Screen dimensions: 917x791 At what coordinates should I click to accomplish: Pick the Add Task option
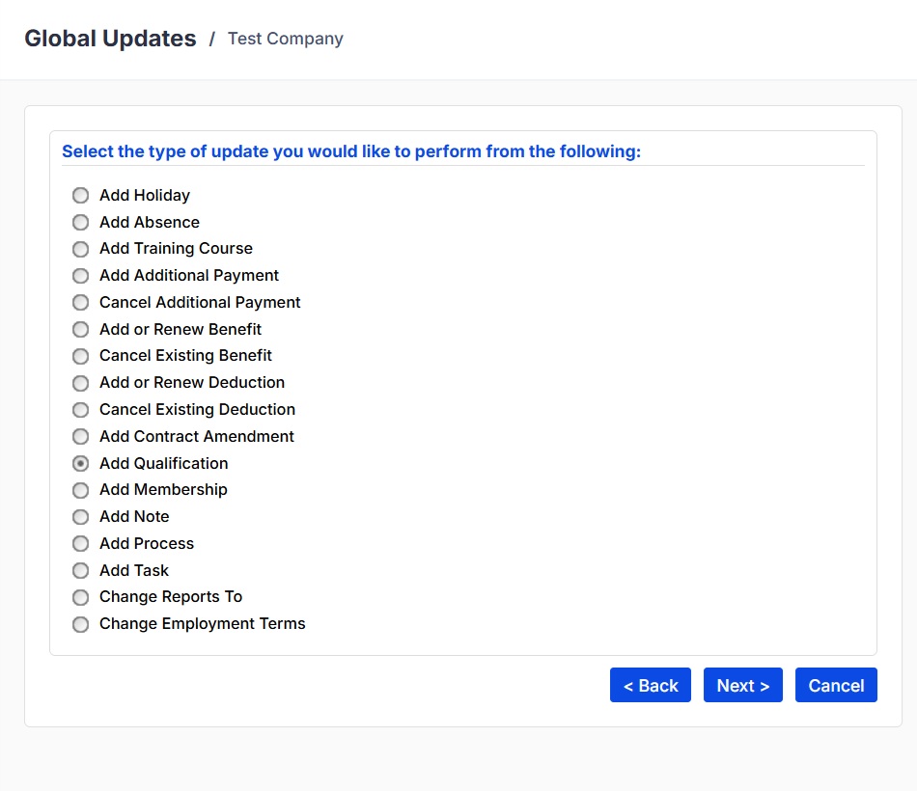(x=80, y=570)
